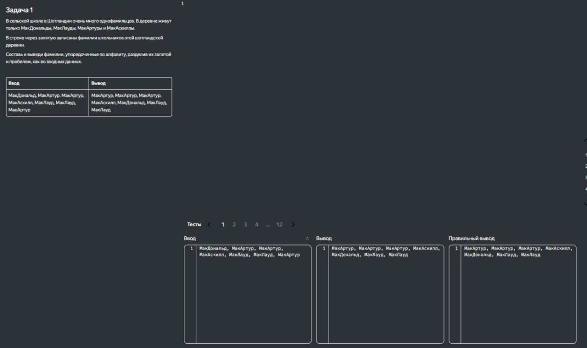The image size is (587, 348).
Task: Open test number 3
Action: pyautogui.click(x=245, y=224)
